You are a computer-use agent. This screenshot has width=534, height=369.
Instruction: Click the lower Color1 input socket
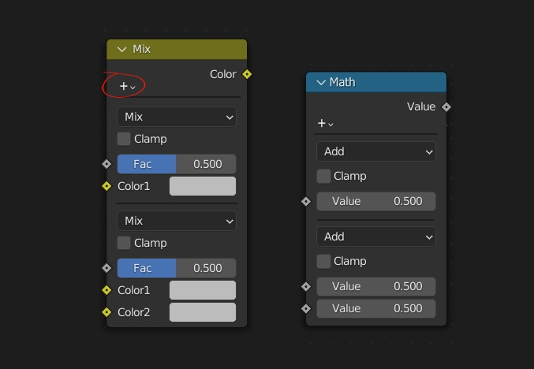[x=106, y=290]
